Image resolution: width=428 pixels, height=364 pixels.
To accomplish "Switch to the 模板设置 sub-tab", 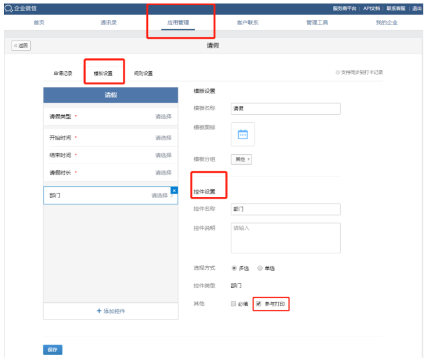I will click(x=103, y=73).
